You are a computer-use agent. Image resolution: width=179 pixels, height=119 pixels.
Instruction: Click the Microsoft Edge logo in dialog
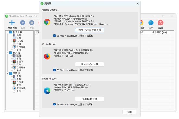tap(47, 91)
